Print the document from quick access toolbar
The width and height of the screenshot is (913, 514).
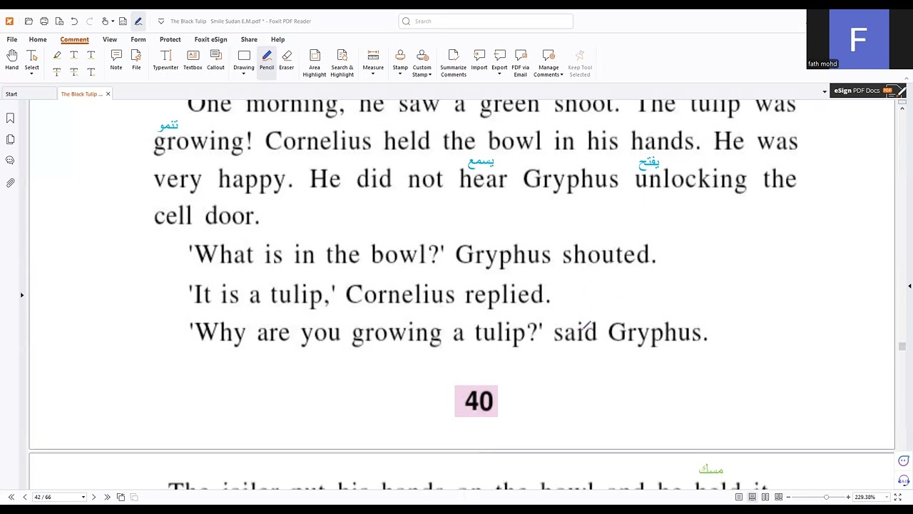point(44,21)
